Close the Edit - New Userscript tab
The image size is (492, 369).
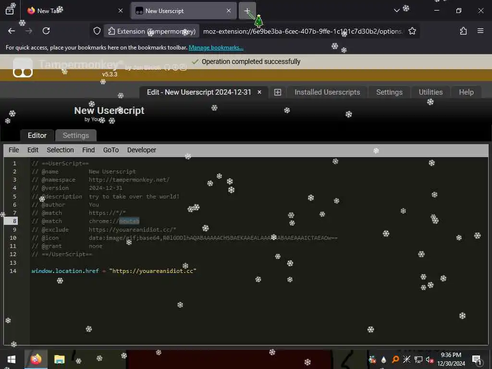[x=259, y=92]
